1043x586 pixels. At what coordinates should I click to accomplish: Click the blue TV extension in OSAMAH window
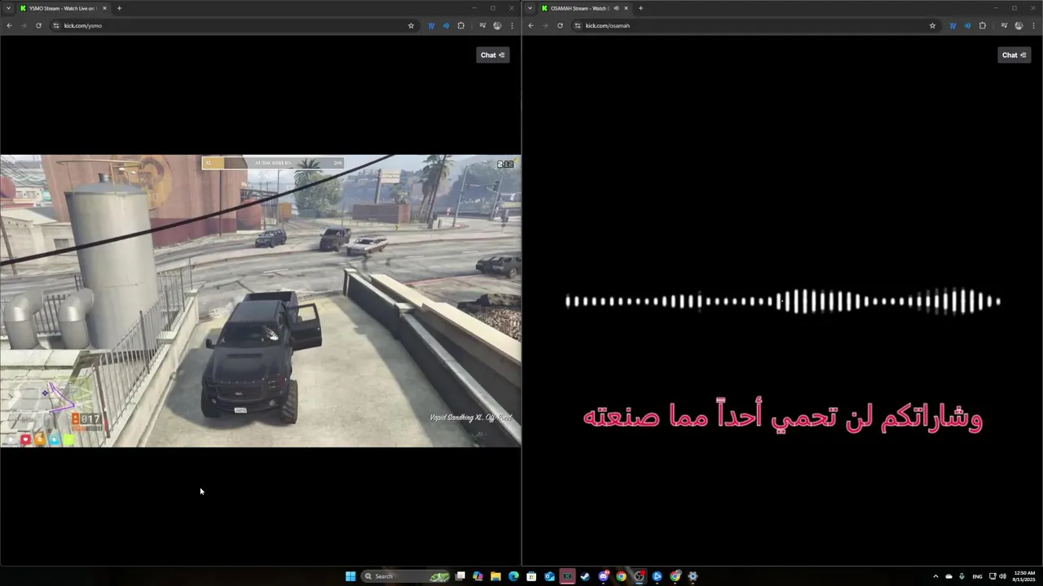coord(953,25)
